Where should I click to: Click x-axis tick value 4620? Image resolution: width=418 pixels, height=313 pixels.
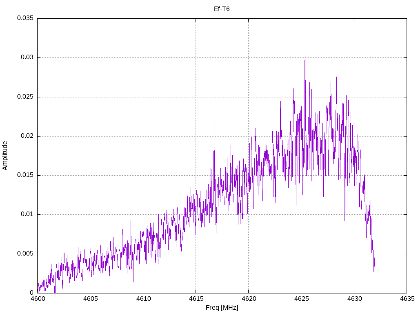coord(249,299)
